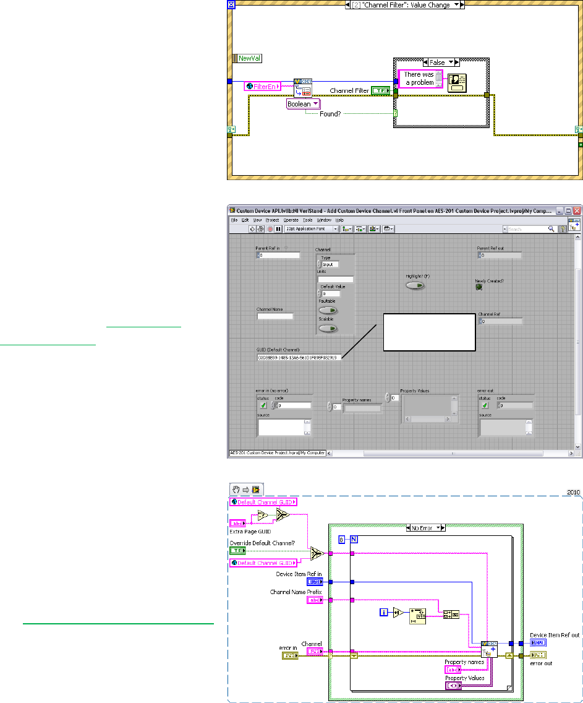Click the channel Units text field
The width and height of the screenshot is (583, 703).
tap(335, 279)
